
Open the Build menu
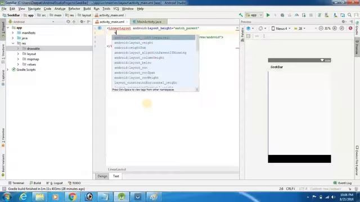87,9
